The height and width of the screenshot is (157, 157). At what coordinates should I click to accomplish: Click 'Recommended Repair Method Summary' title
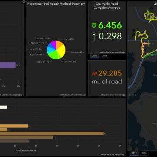56,4
